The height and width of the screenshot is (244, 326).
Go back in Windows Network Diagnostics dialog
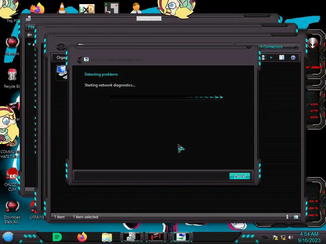tap(79, 60)
